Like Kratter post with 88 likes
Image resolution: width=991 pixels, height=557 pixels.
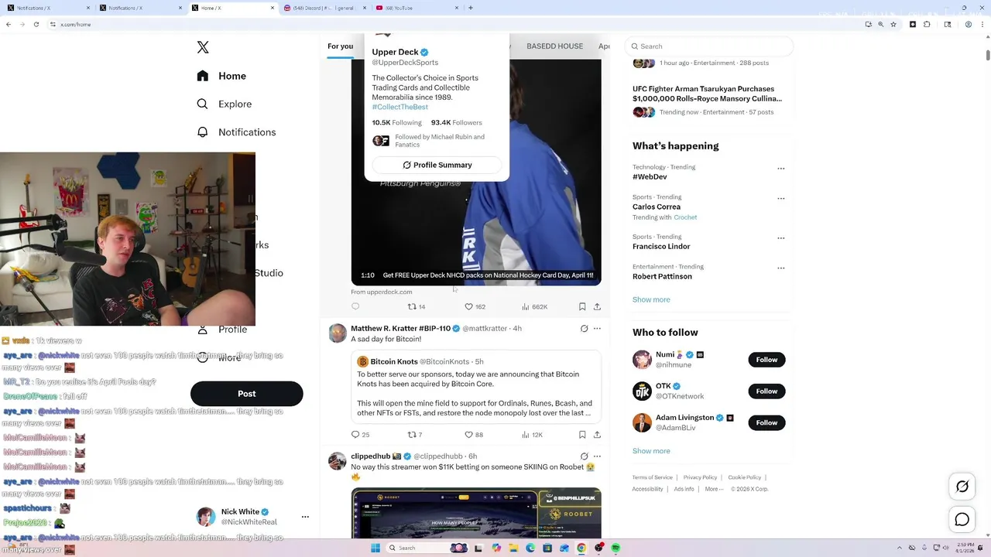coord(473,435)
